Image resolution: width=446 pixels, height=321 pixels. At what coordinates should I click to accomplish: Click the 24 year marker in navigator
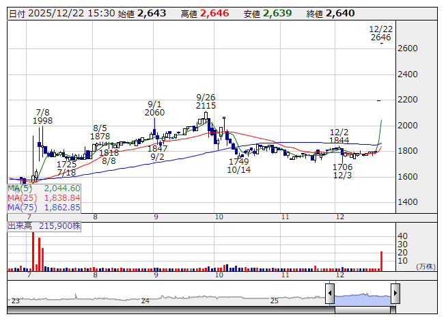[x=145, y=301]
